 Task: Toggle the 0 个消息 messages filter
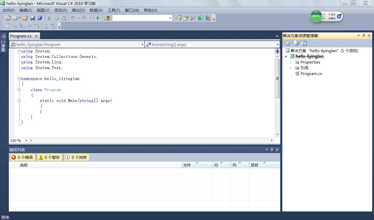(x=76, y=157)
